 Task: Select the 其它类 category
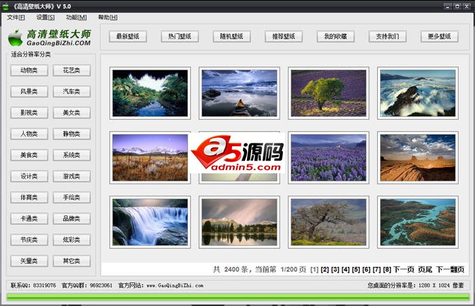72,261
